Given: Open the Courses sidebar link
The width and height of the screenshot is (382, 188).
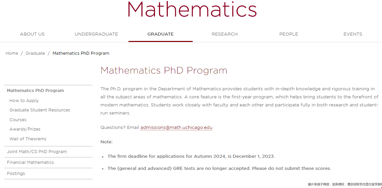Looking at the screenshot, I should (18, 120).
